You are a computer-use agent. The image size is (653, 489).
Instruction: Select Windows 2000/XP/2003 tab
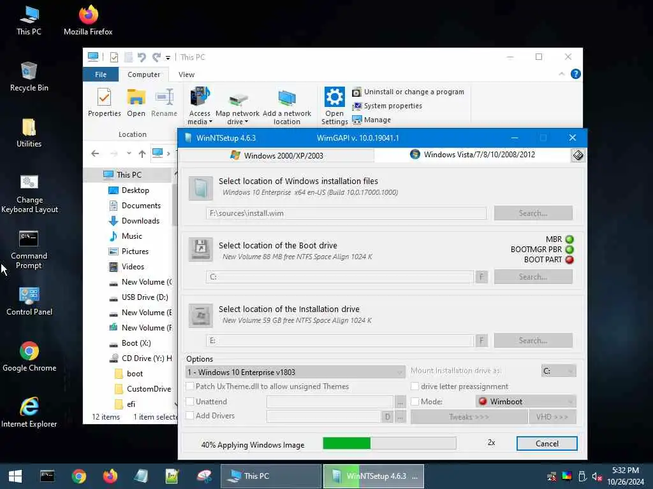[277, 155]
